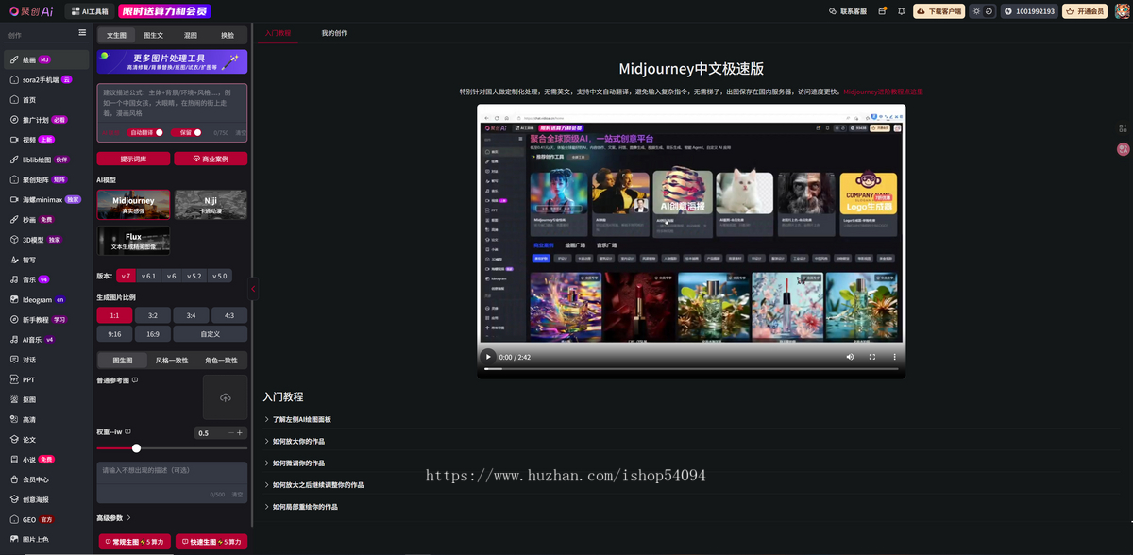Click the 常规生图 generate button
Viewport: 1133px width, 555px height.
point(135,542)
